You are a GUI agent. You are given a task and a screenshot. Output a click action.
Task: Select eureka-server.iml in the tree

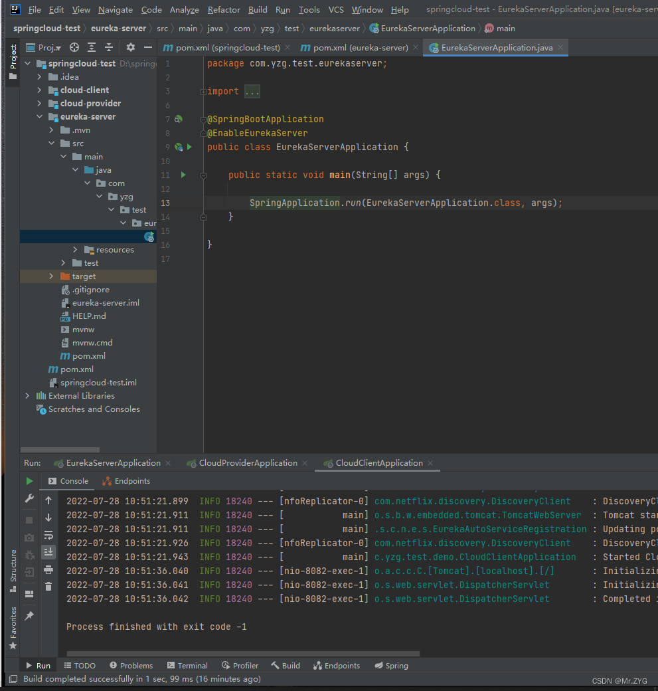(106, 303)
